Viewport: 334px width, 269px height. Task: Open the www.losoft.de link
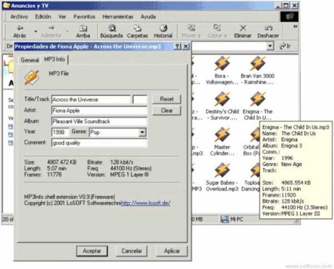146,203
